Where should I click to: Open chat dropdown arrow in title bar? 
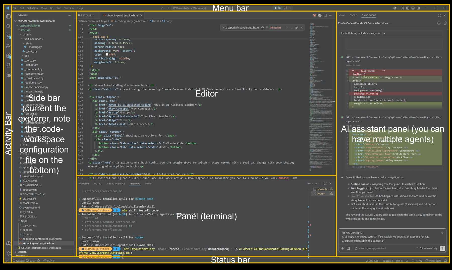point(290,8)
